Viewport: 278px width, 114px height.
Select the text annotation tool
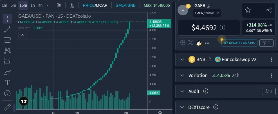tap(7, 83)
